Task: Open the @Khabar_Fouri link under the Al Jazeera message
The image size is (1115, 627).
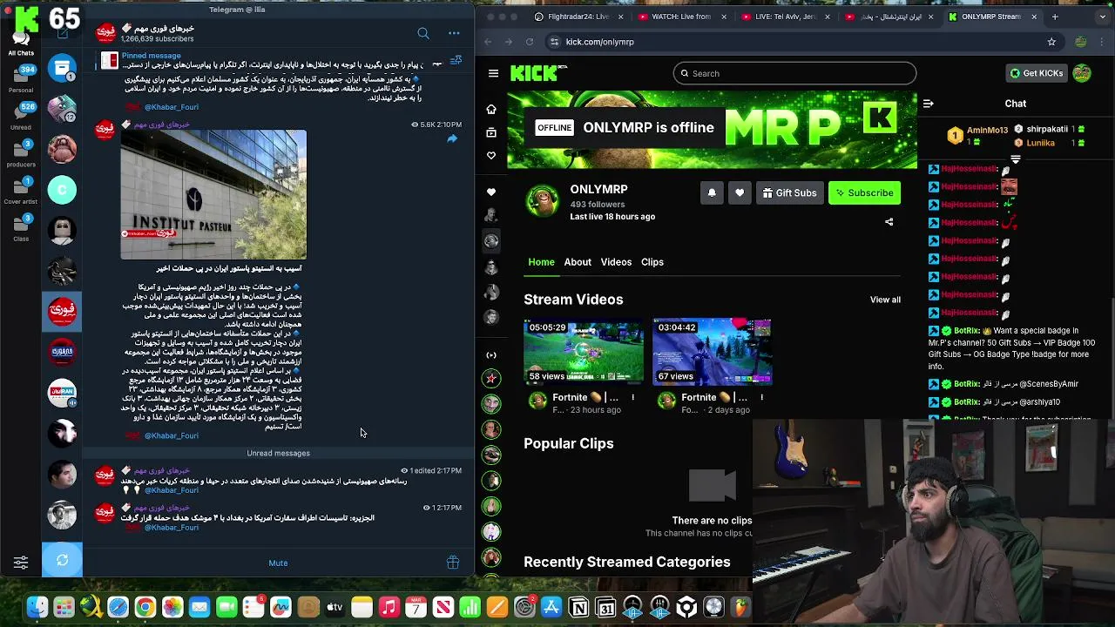Action: pos(172,528)
